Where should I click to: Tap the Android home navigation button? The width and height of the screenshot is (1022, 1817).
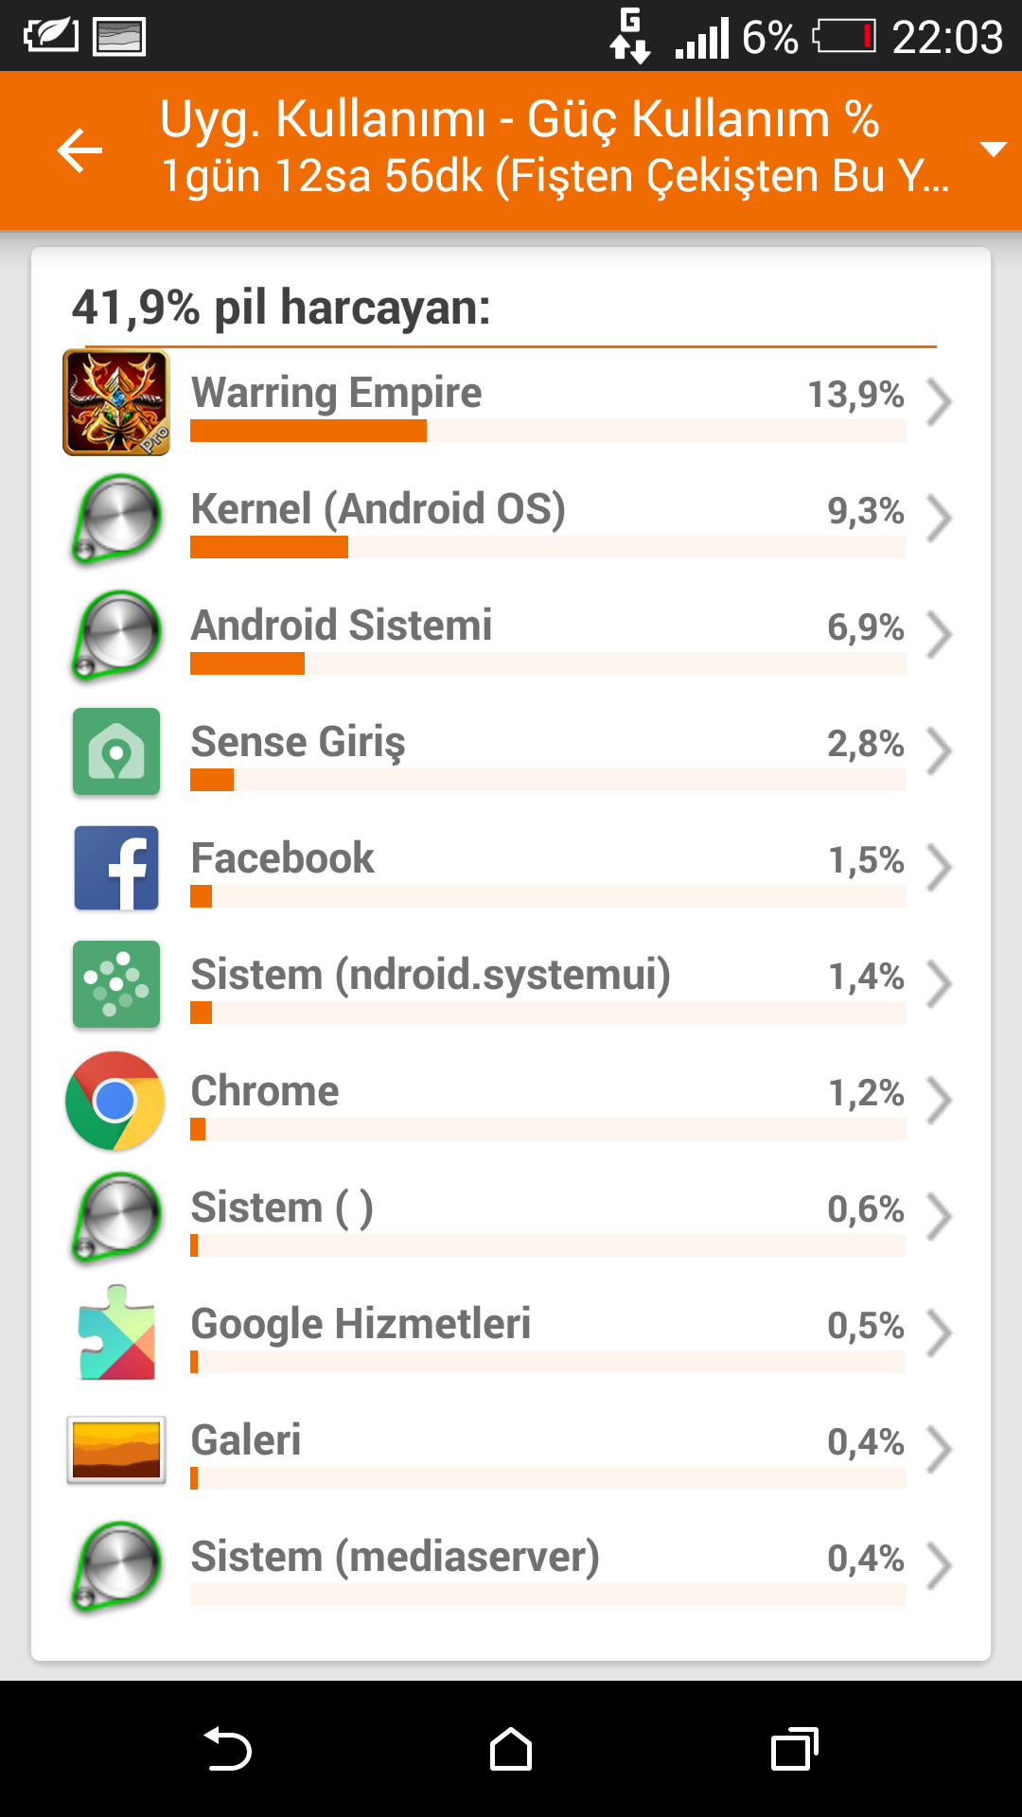point(511,1749)
